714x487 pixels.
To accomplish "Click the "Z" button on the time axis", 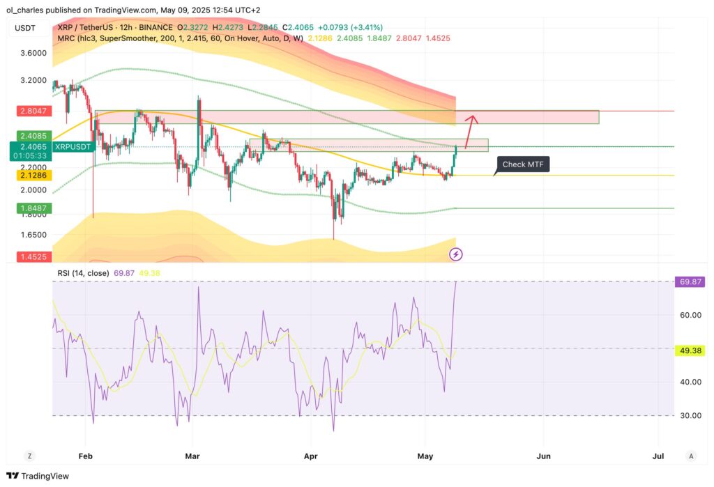I will coord(29,454).
